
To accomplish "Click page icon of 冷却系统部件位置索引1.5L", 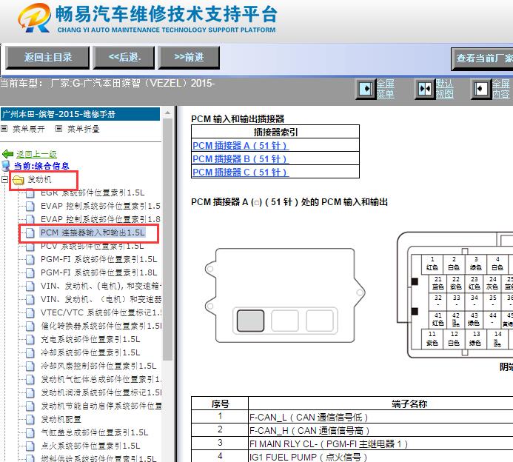I will point(30,353).
